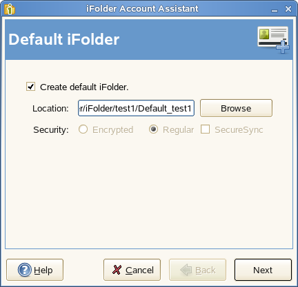Click the blue question mark Help icon
Screen dimensions: 298x287
click(x=24, y=270)
